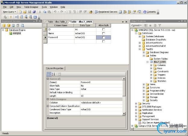Select Integration Services server type icon
Screen dimensions: 188x136
22,25
